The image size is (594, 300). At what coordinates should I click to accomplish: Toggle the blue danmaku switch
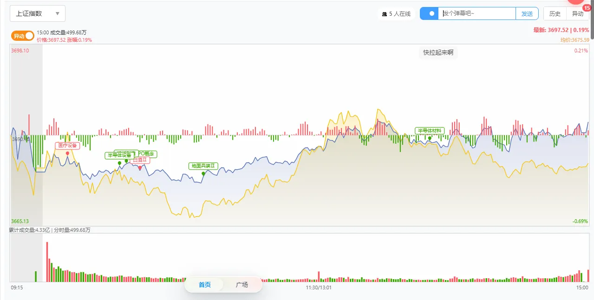[430, 13]
